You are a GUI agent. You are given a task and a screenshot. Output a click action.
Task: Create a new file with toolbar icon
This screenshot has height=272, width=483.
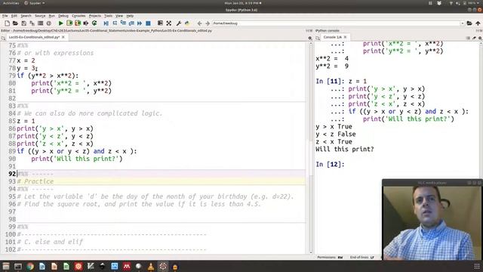tap(7, 23)
